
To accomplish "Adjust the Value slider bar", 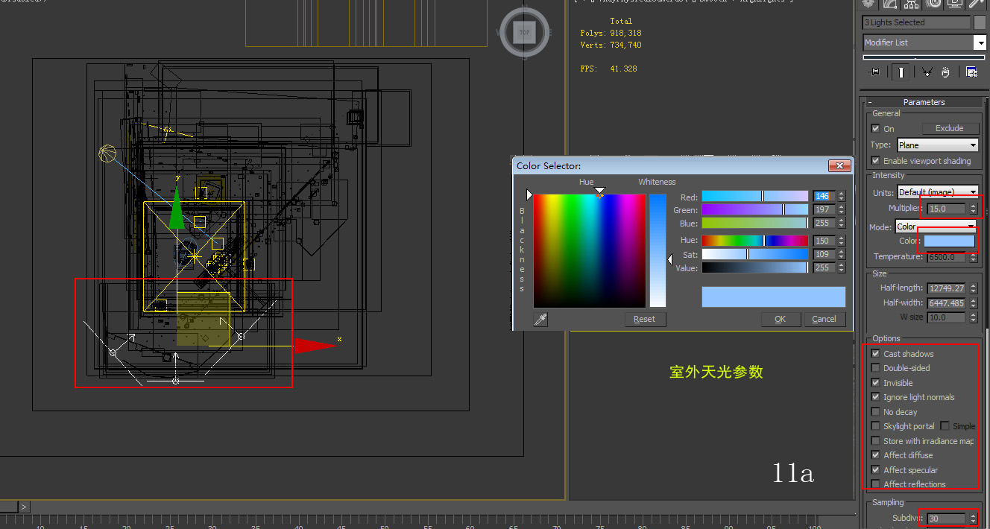I will click(754, 267).
